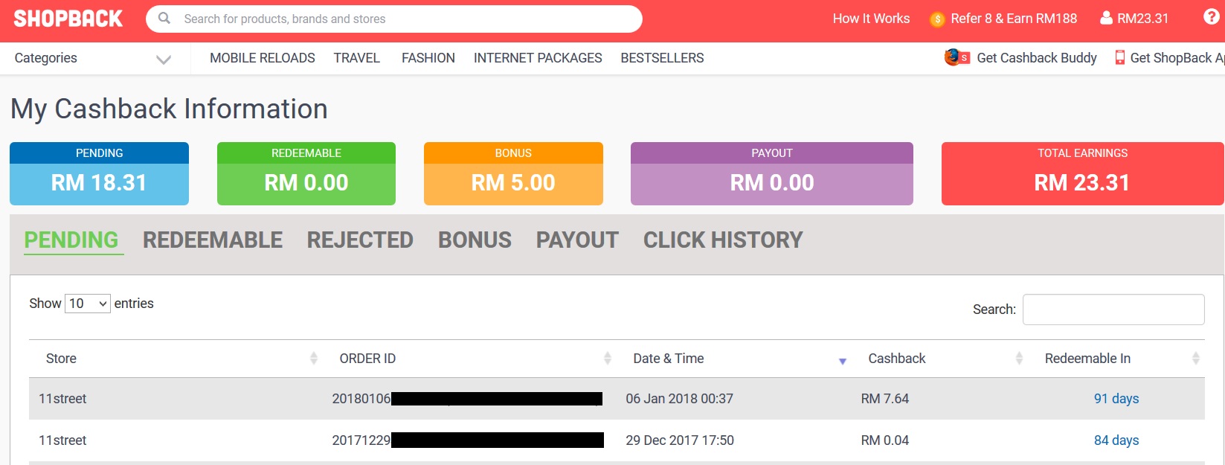The width and height of the screenshot is (1225, 465).
Task: Sort by Store column arrows
Action: 314,359
